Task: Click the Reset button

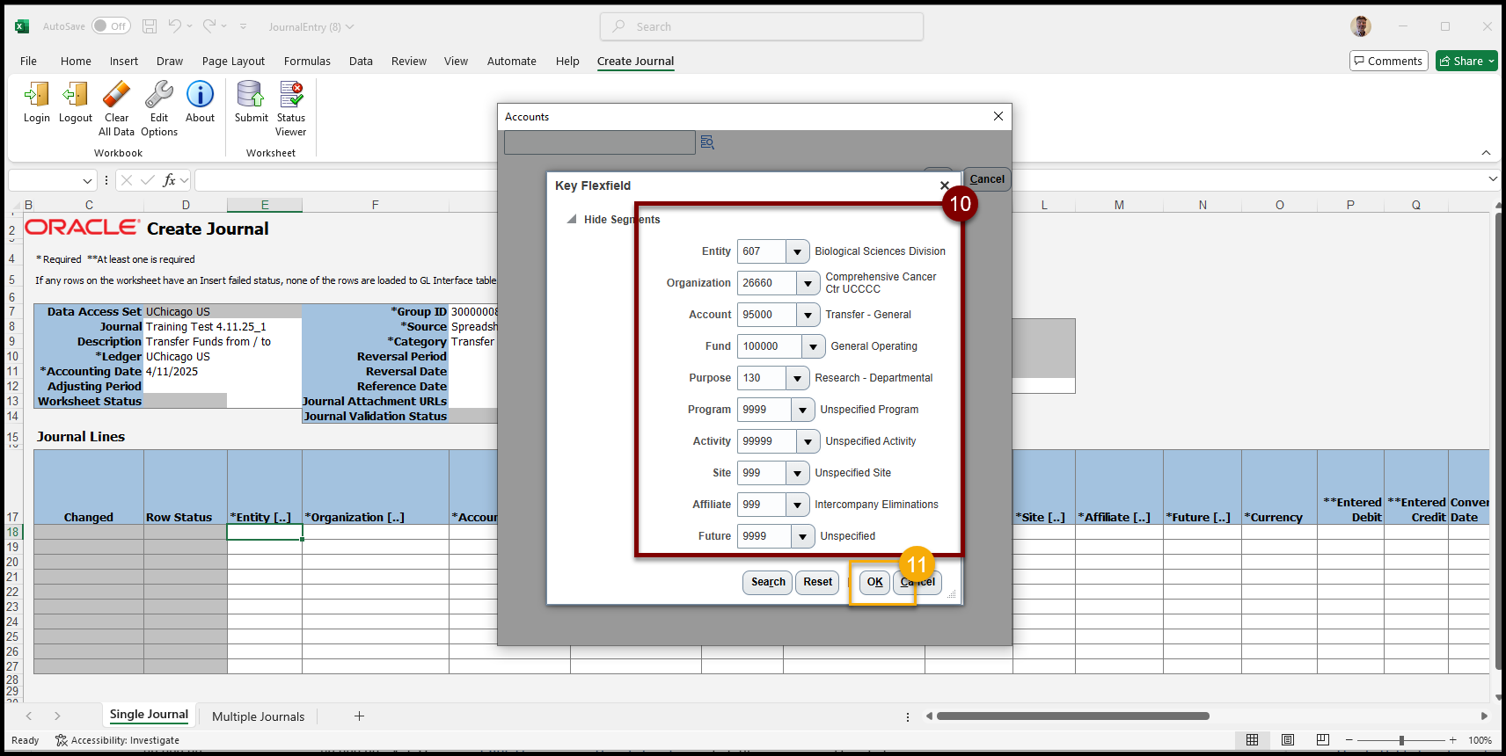Action: (817, 582)
